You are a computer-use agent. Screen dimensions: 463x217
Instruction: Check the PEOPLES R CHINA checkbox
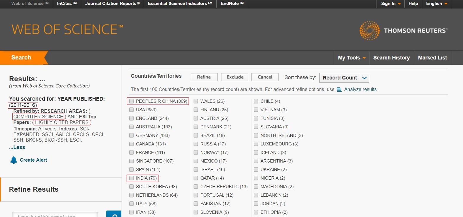pyautogui.click(x=132, y=101)
